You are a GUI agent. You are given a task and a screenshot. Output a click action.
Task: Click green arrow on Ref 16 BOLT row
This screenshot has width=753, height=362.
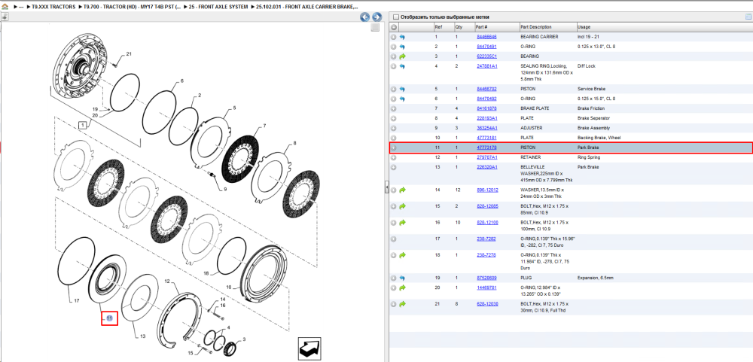402,223
